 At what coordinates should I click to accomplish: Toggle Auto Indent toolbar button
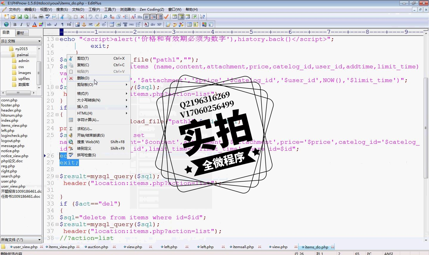(x=153, y=17)
